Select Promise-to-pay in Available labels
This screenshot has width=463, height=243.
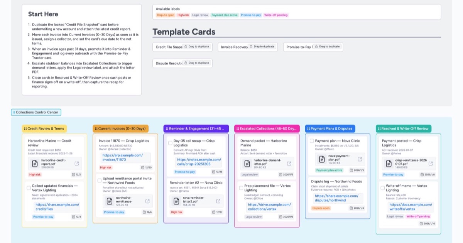[x=251, y=15]
